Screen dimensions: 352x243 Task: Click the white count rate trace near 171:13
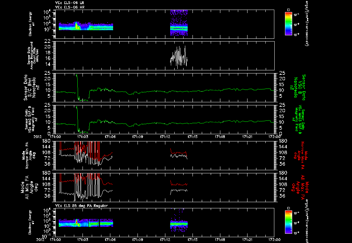[x=179, y=57]
